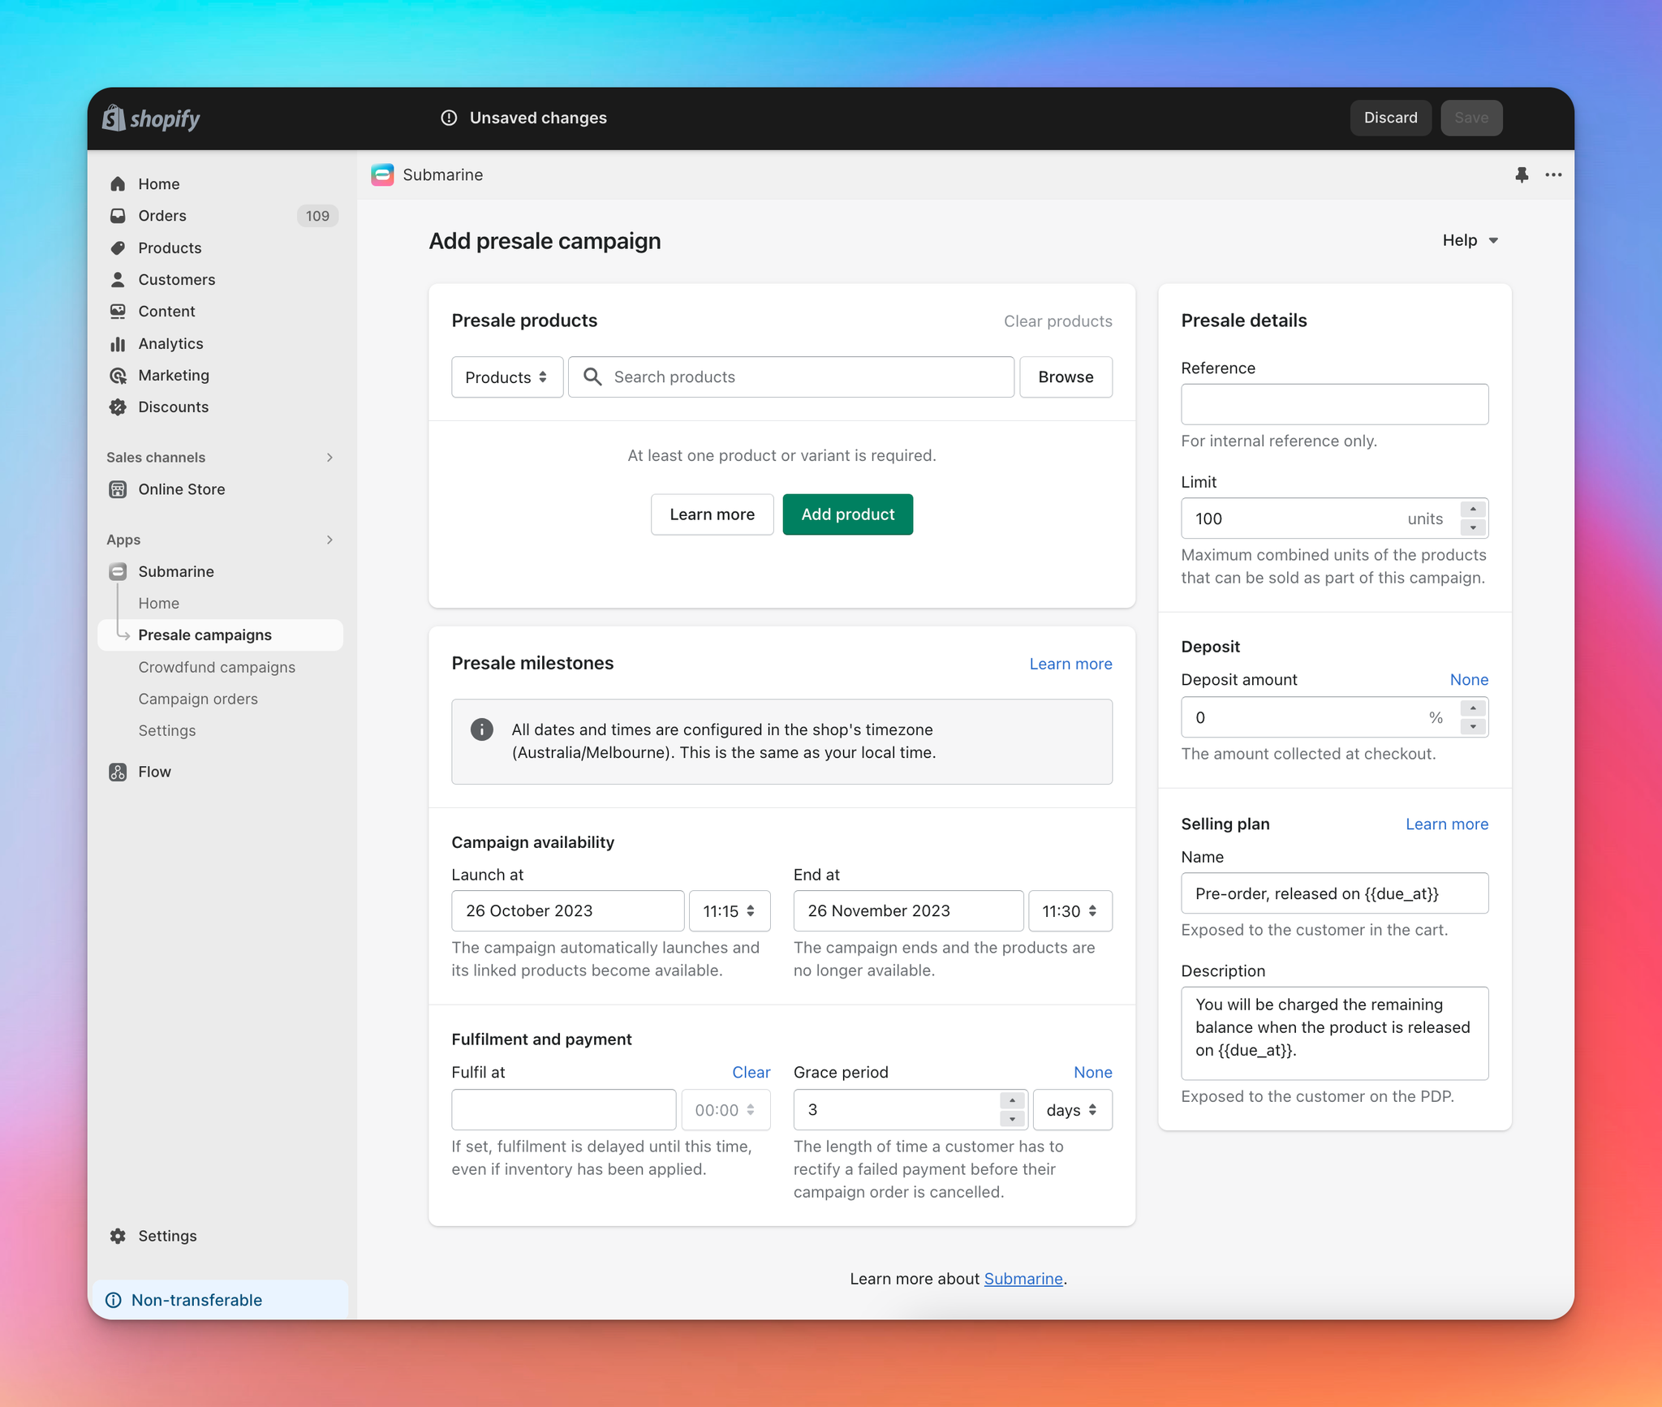Screen dimensions: 1662x1407
Task: Click the Submarine app icon in sidebar
Action: 118,571
